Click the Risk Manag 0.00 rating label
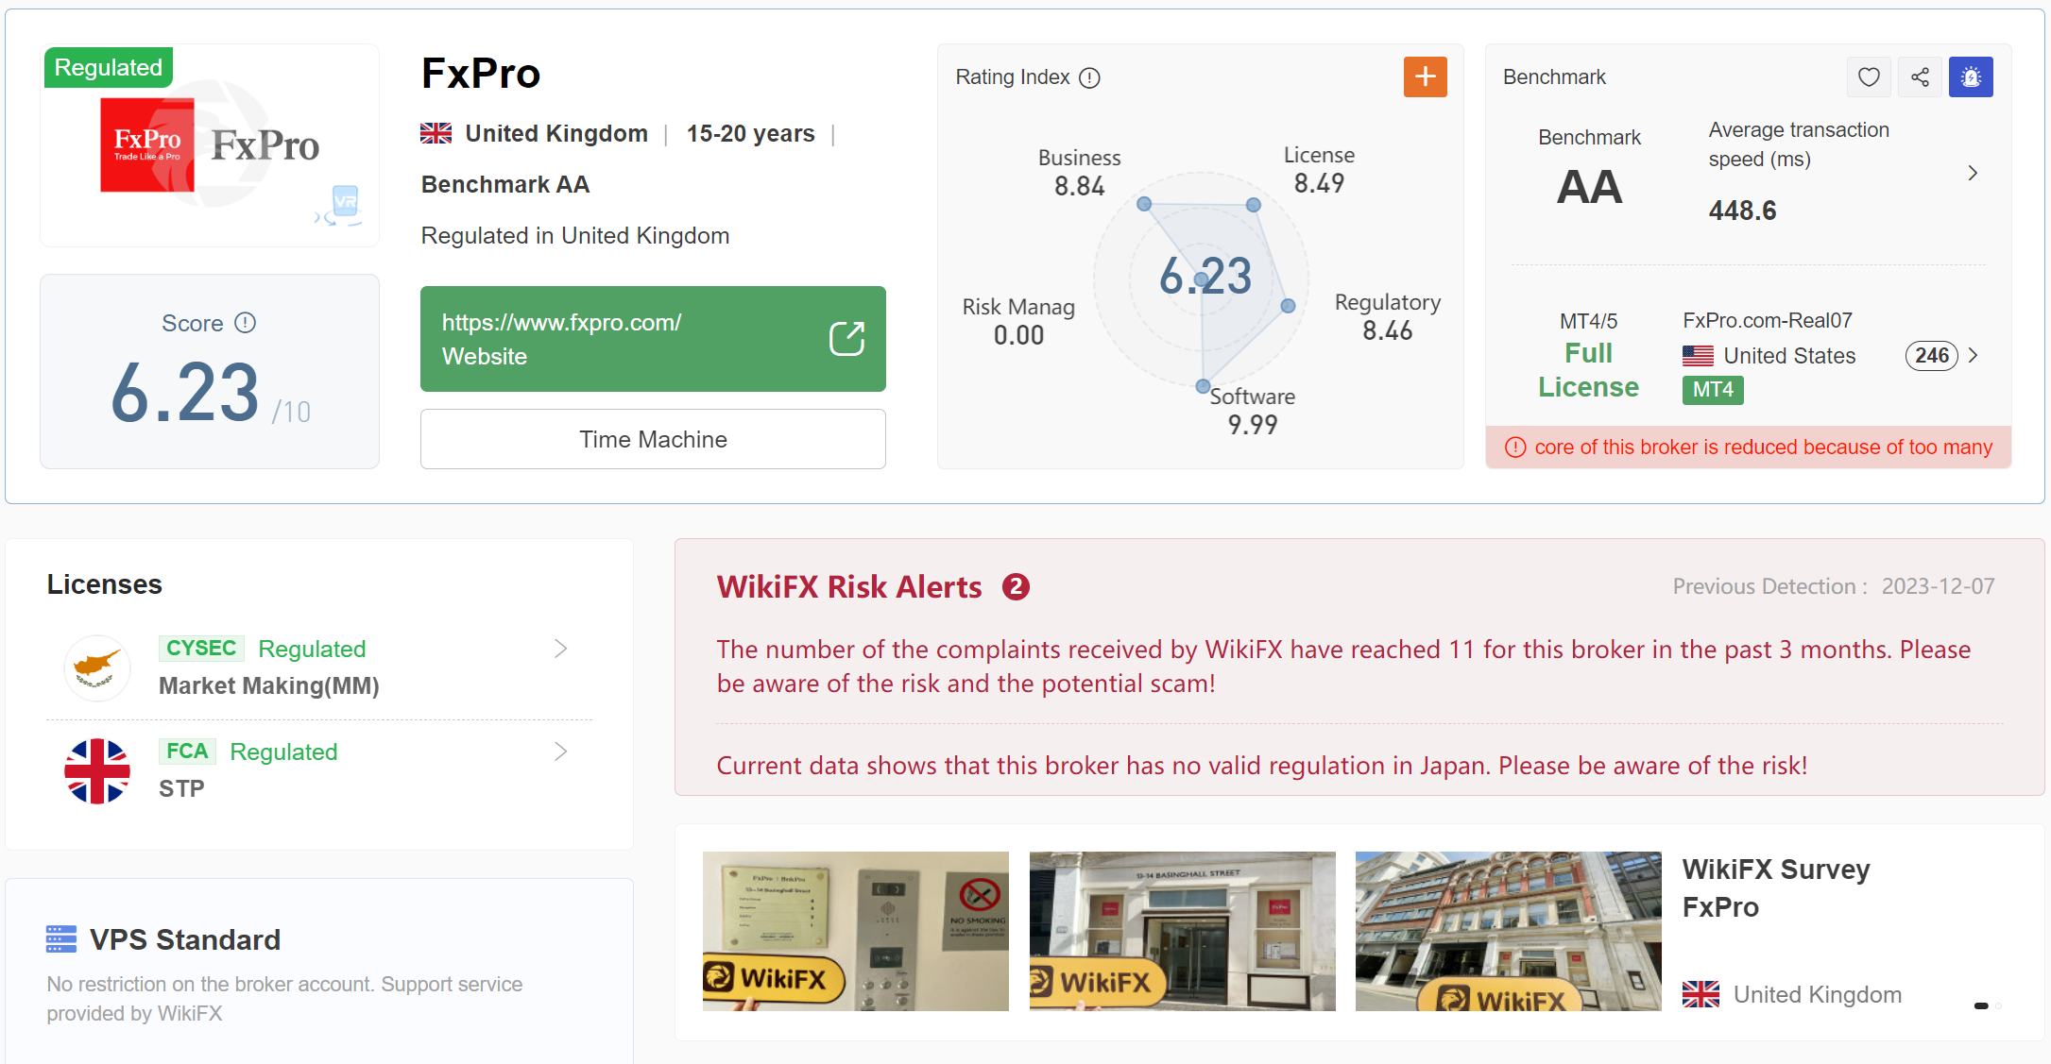 coord(1018,321)
